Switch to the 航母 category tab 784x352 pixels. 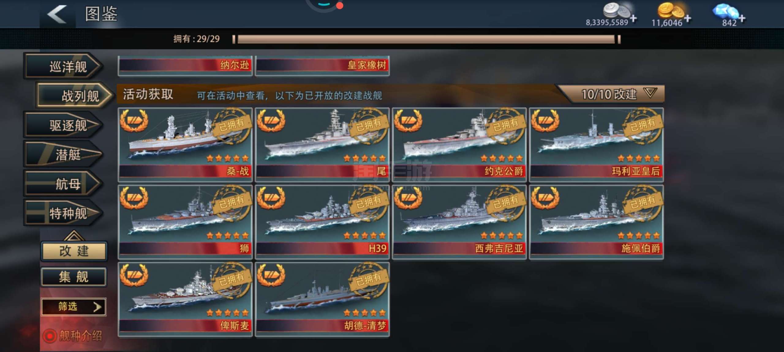63,184
